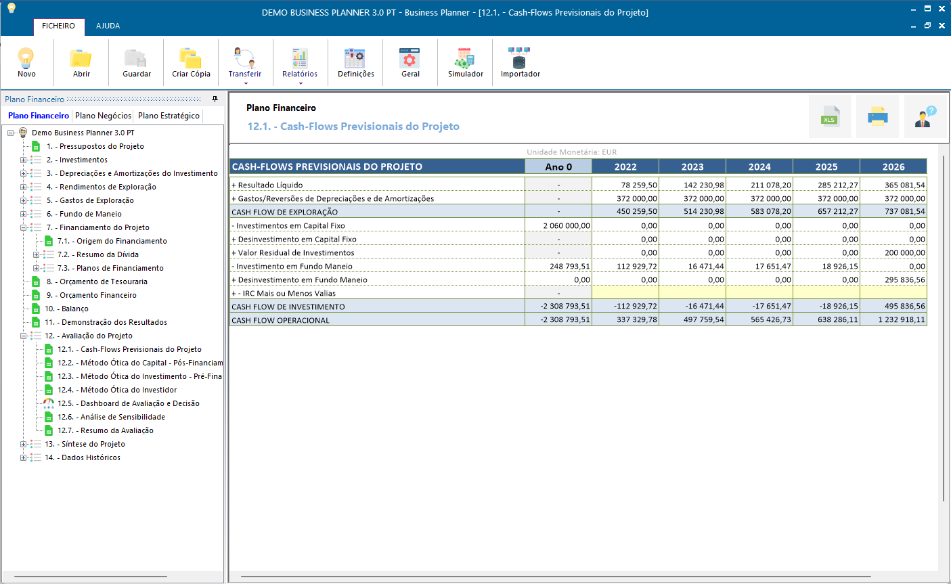Expand 13. Síntese do Projeto node
The image size is (951, 584).
pos(23,445)
